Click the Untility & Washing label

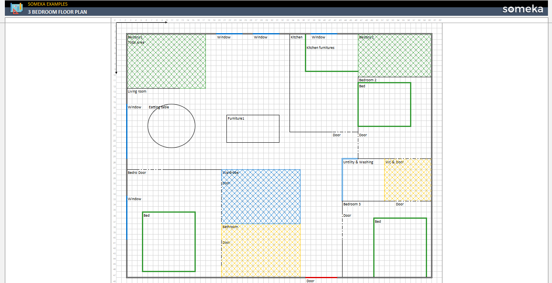[358, 162]
